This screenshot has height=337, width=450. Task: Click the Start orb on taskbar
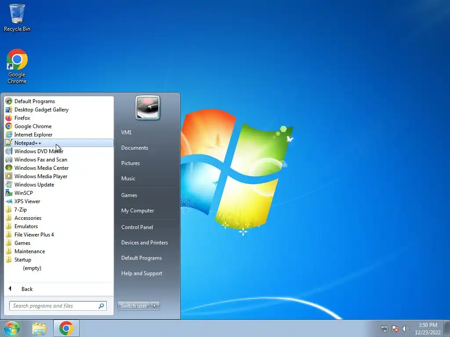click(11, 328)
